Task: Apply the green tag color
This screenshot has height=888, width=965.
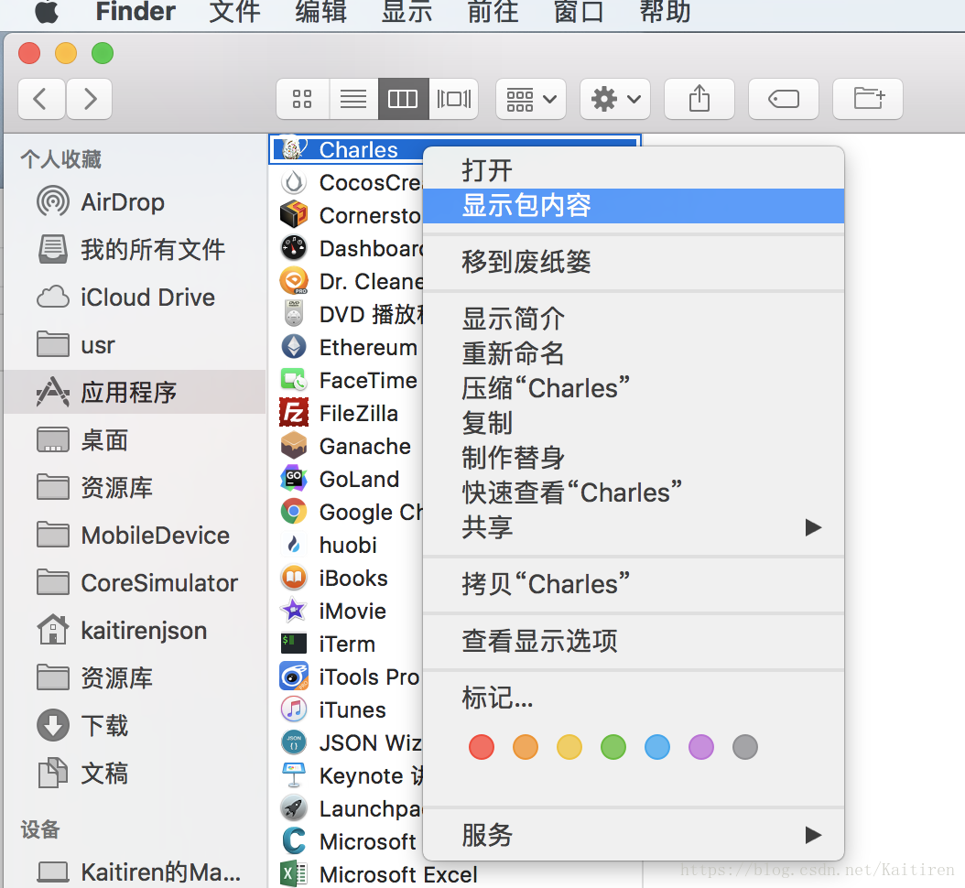Action: point(613,747)
